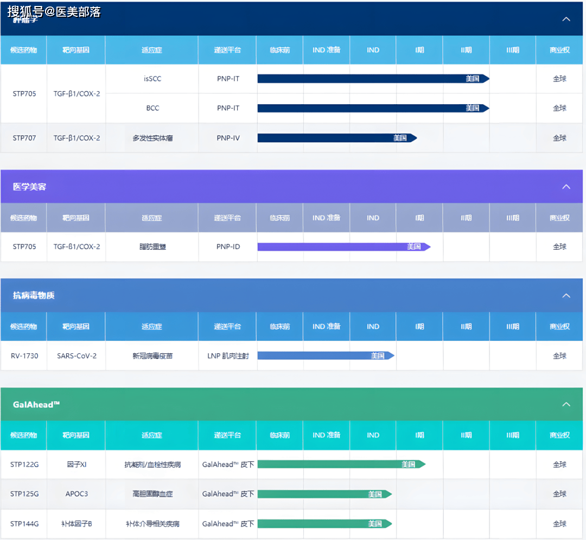Image resolution: width=586 pixels, height=540 pixels.
Task: Select the STP122G candidate cell
Action: pyautogui.click(x=24, y=465)
